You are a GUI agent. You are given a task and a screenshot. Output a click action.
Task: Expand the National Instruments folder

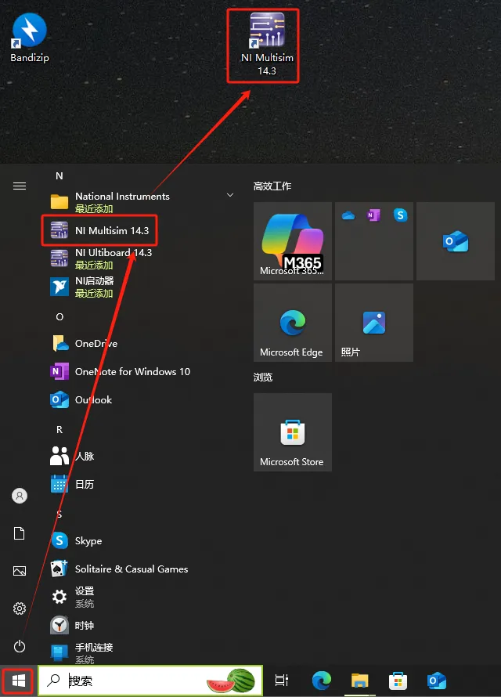[142, 202]
